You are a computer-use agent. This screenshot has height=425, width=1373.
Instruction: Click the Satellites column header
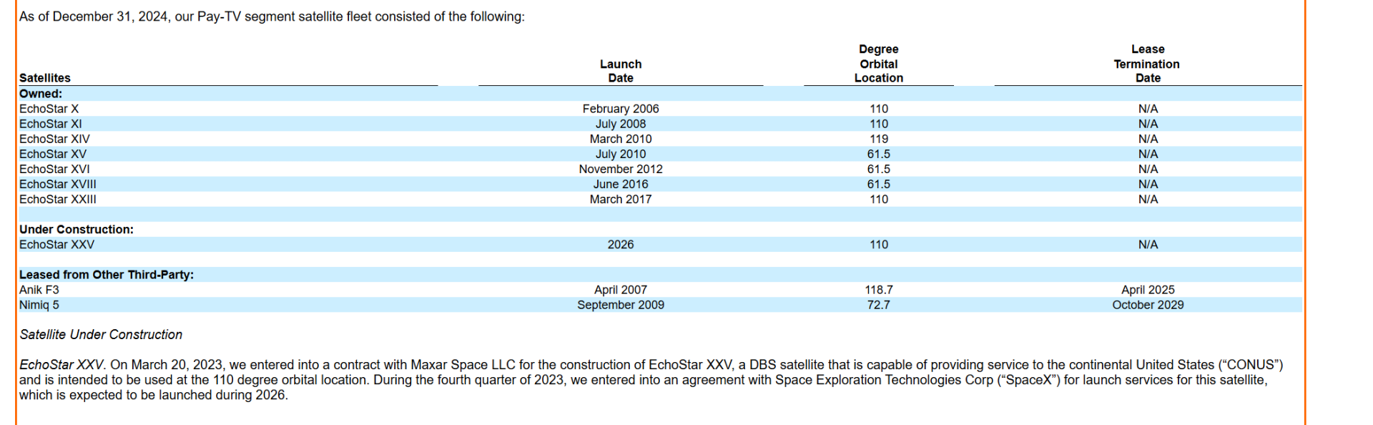45,78
